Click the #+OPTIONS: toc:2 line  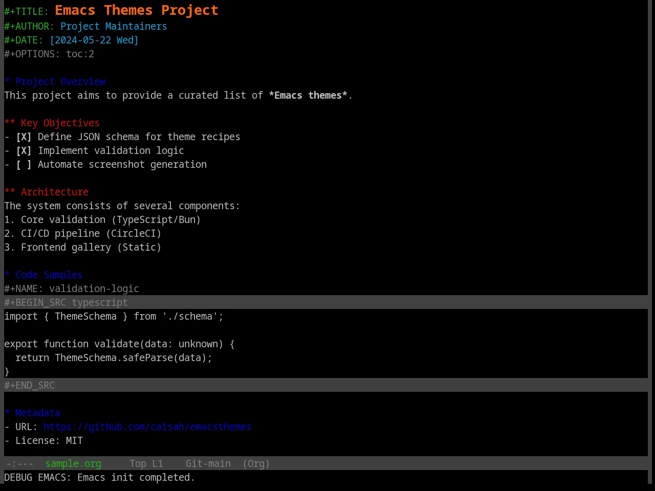coord(49,54)
